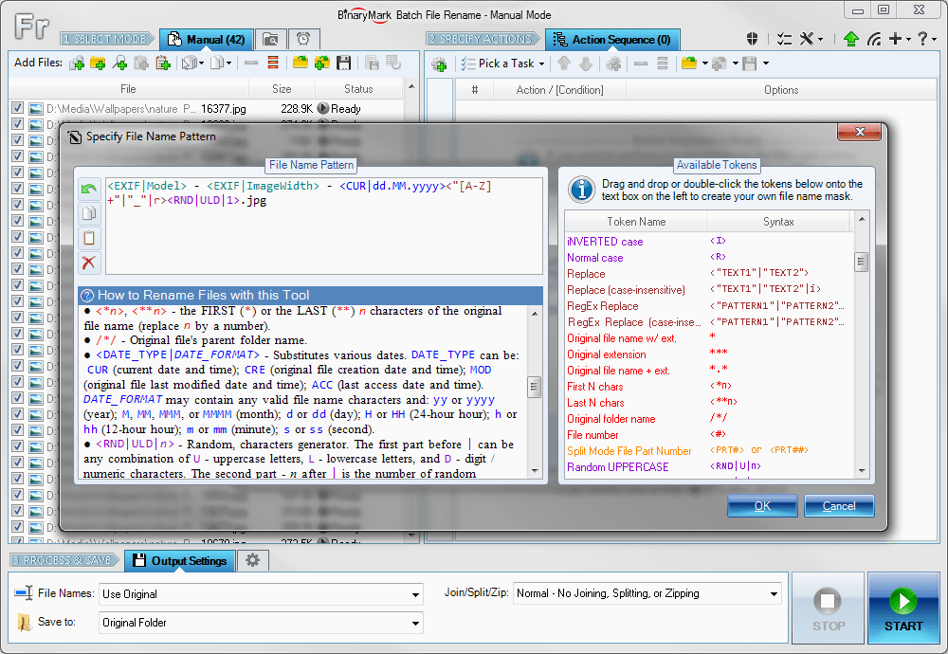Click the add files from clipboard icon

(163, 63)
